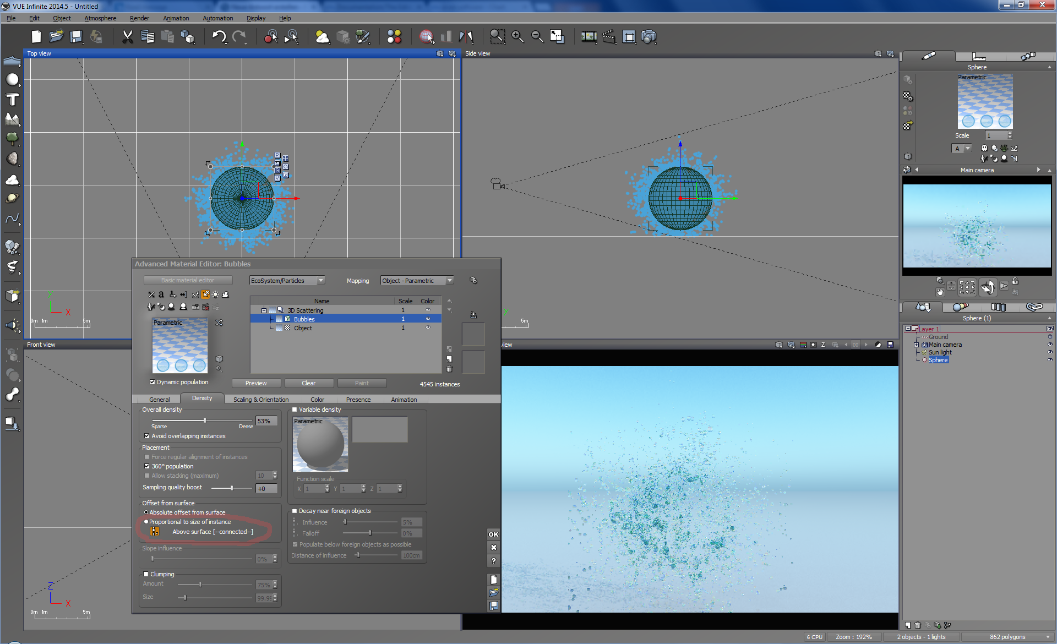Select the Sphere primitive tool in left toolbar

pyautogui.click(x=12, y=80)
